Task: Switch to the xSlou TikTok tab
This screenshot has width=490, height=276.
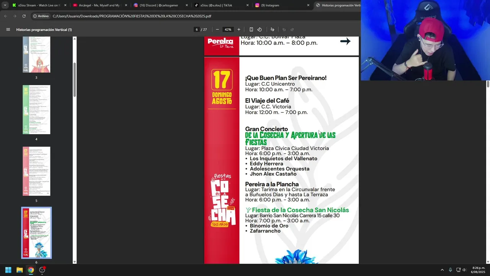Action: coord(221,5)
